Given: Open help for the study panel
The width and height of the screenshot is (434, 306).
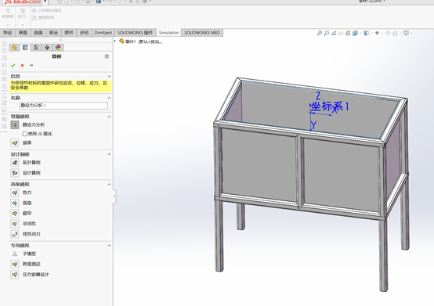Looking at the screenshot, I should 107,56.
